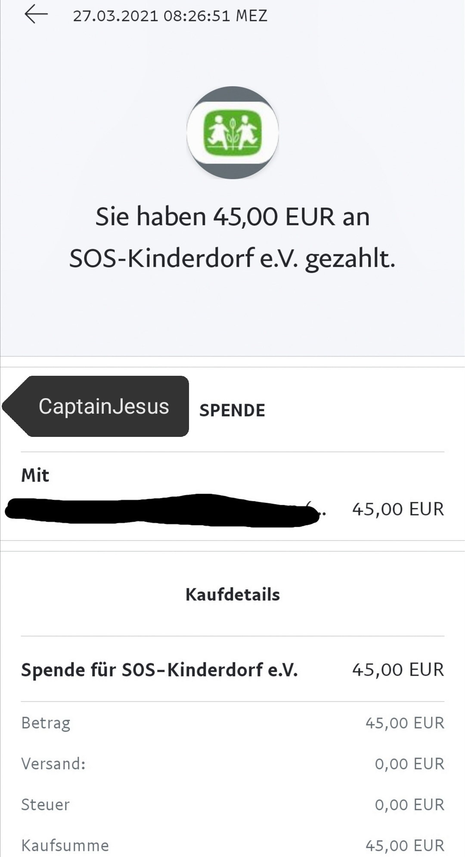Click the Versand value 0,00 EUR
The image size is (465, 857).
(409, 764)
